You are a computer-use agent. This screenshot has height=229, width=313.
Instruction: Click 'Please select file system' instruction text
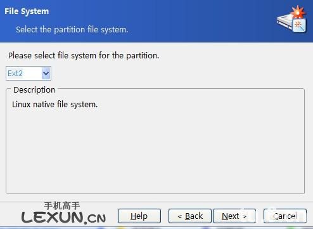coord(84,56)
